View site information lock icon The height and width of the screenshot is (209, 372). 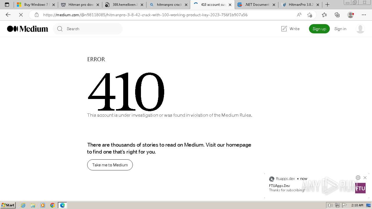(x=37, y=15)
